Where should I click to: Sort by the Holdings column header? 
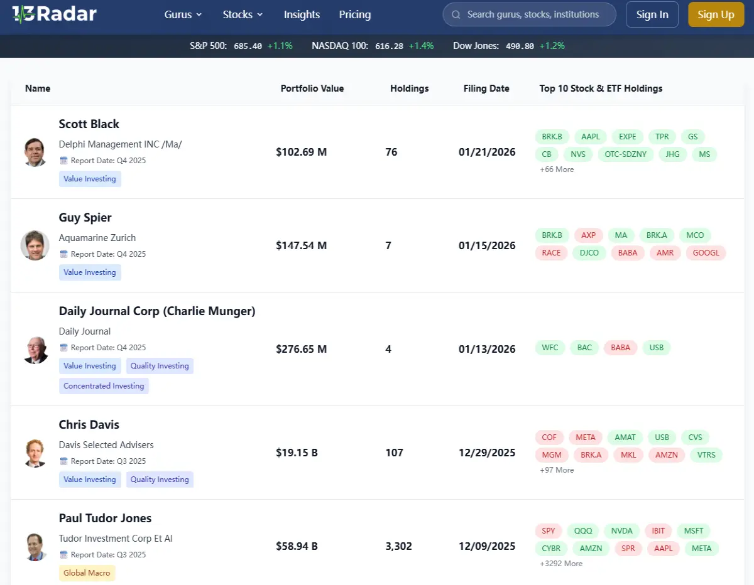coord(410,89)
